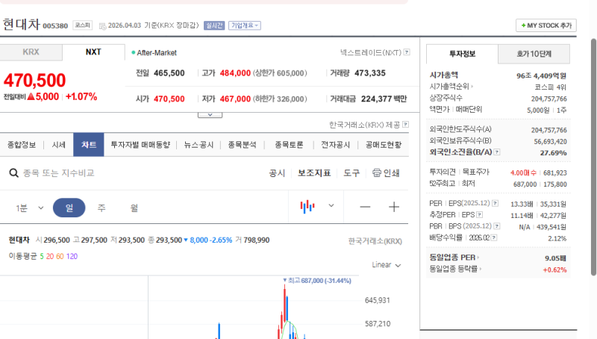
Task: Open the 뉴스·공시 tab
Action: pos(199,145)
